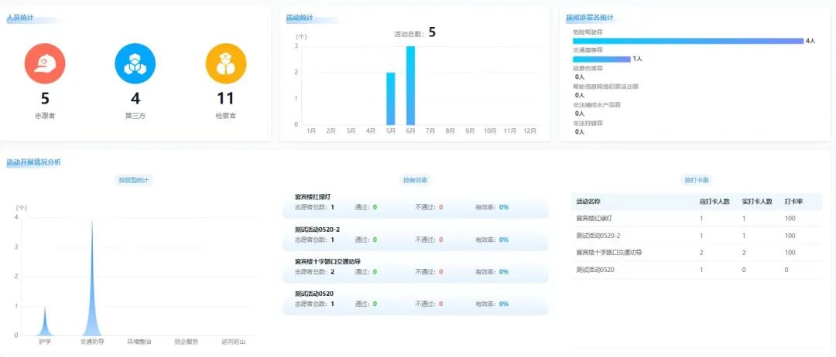Click the prosecutor count 11

pyautogui.click(x=225, y=99)
